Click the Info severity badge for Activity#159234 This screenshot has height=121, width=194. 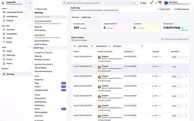[177, 86]
